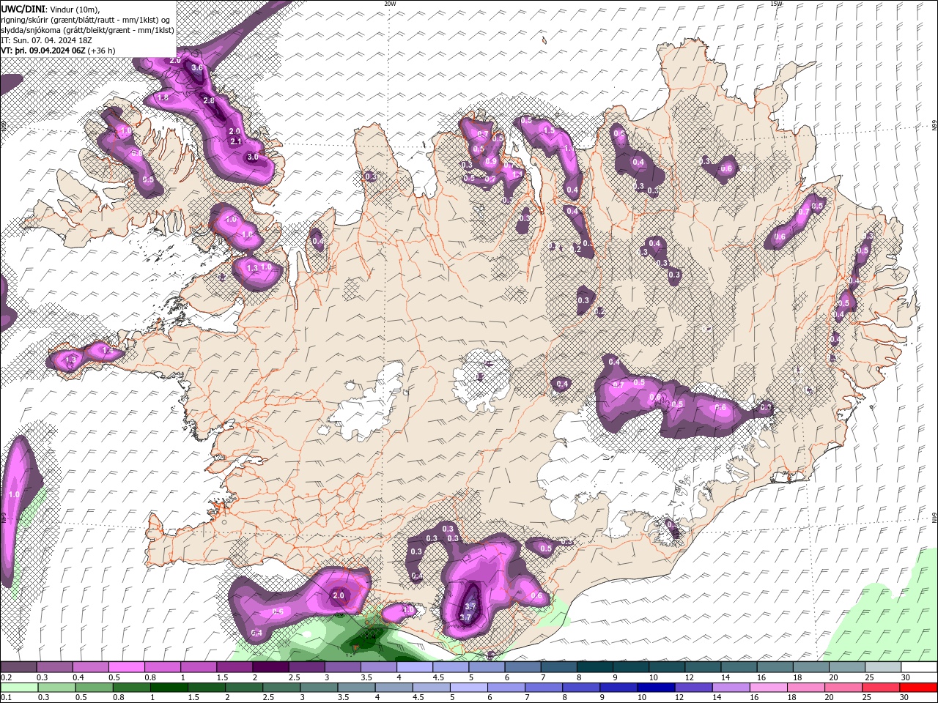
Task: Click the 15W longitude label
Action: coord(776,4)
